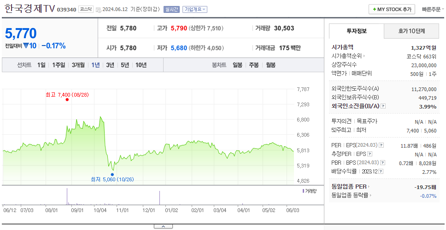Open the 동일업종 등락률 link
The height and width of the screenshot is (230, 446).
pos(350,195)
